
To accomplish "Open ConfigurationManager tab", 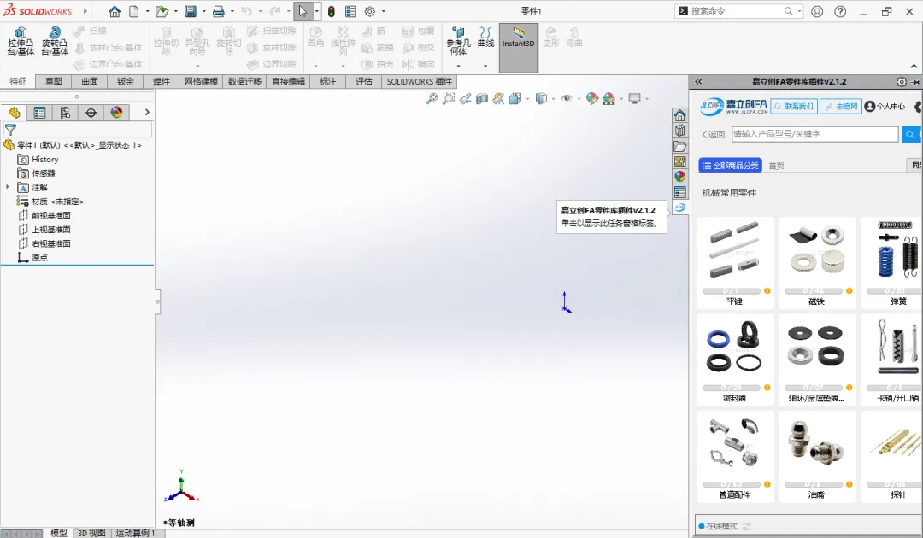I will (x=65, y=113).
